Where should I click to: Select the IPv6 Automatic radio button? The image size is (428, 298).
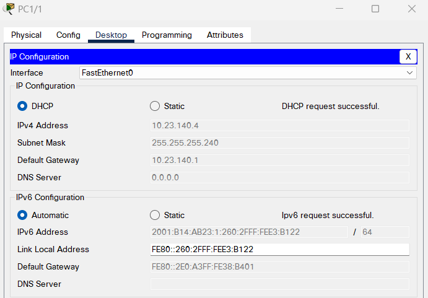tap(22, 215)
